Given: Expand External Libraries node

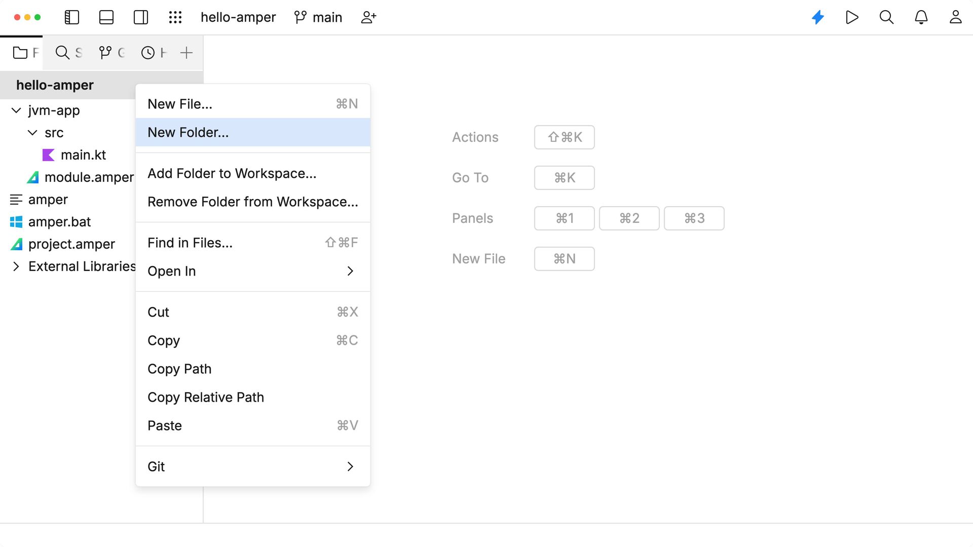Looking at the screenshot, I should 16,266.
